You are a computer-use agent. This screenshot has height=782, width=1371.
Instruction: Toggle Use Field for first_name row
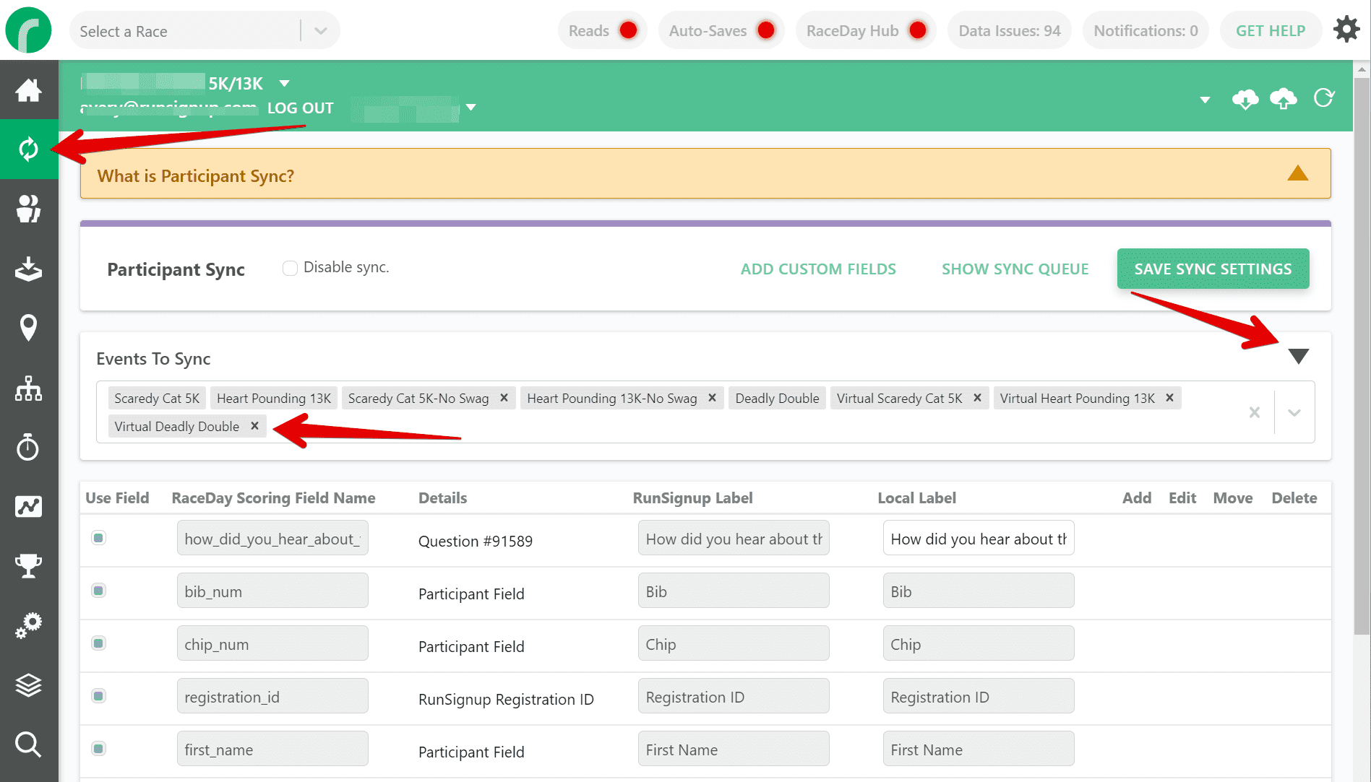99,749
